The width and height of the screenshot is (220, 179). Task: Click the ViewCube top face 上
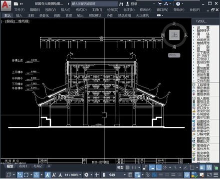[174, 35]
